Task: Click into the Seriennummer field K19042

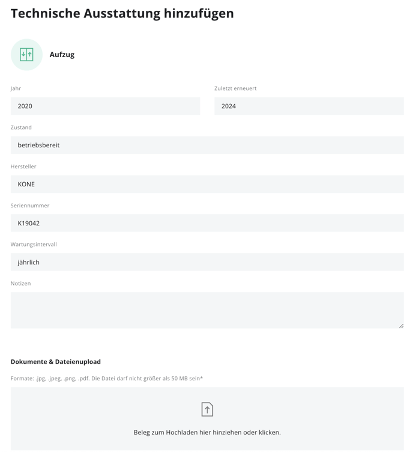Action: [x=207, y=223]
